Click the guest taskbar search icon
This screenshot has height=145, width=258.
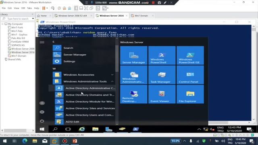click(x=55, y=129)
